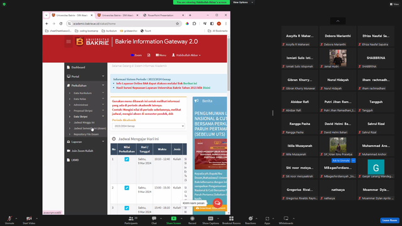This screenshot has height=226, width=402.
Task: Edit Nilai Perkuliahan for row 3
Action: (127, 208)
